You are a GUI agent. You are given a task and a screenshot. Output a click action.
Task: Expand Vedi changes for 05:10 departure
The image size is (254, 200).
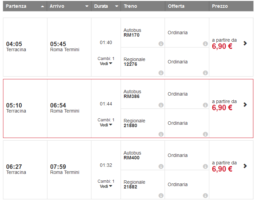106,125
